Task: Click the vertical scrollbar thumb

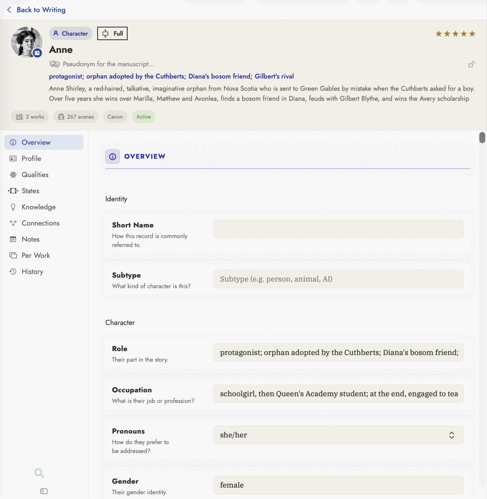Action: pyautogui.click(x=482, y=137)
